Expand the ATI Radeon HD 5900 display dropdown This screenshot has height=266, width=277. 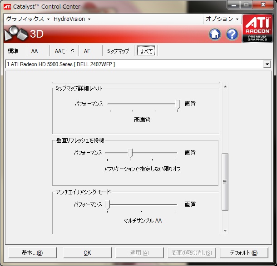pos(267,64)
